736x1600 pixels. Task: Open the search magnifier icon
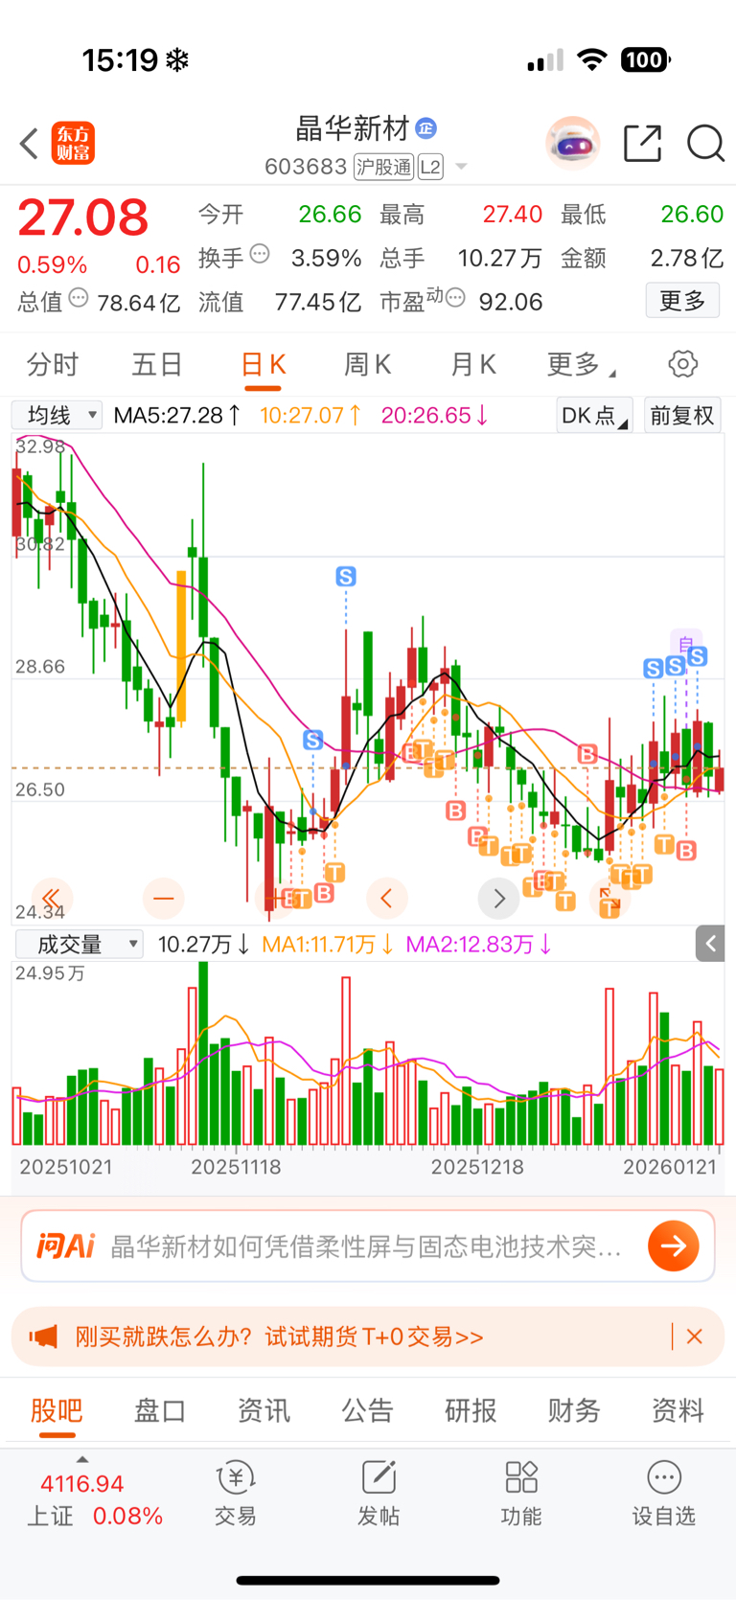click(x=705, y=144)
